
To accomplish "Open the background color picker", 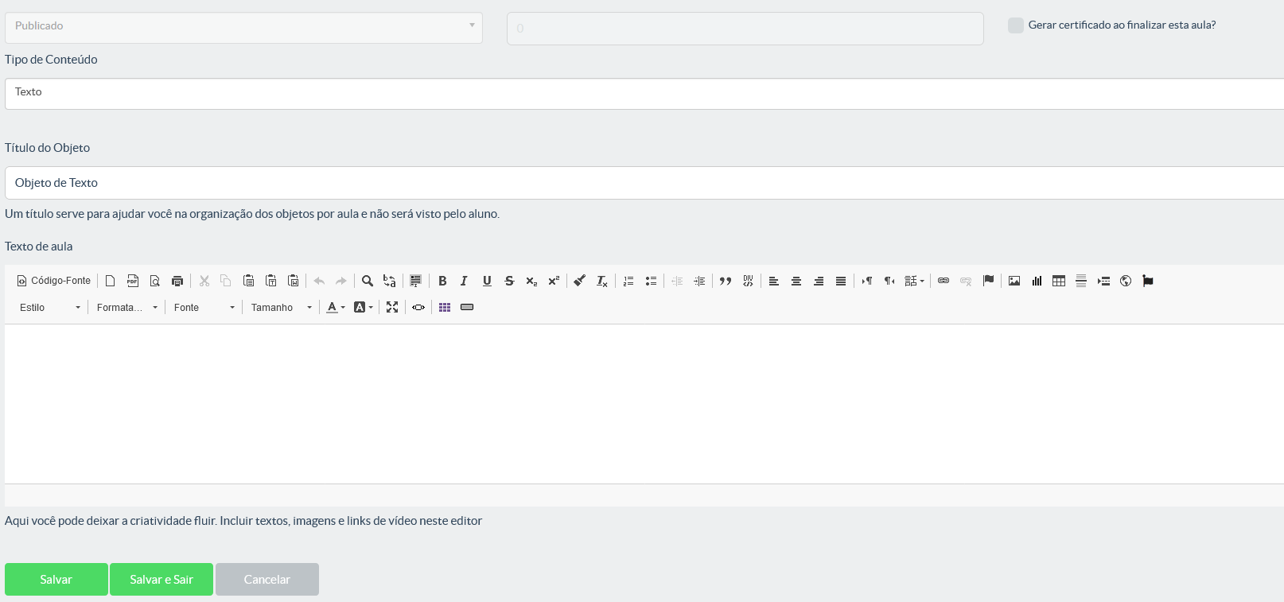I will point(363,307).
